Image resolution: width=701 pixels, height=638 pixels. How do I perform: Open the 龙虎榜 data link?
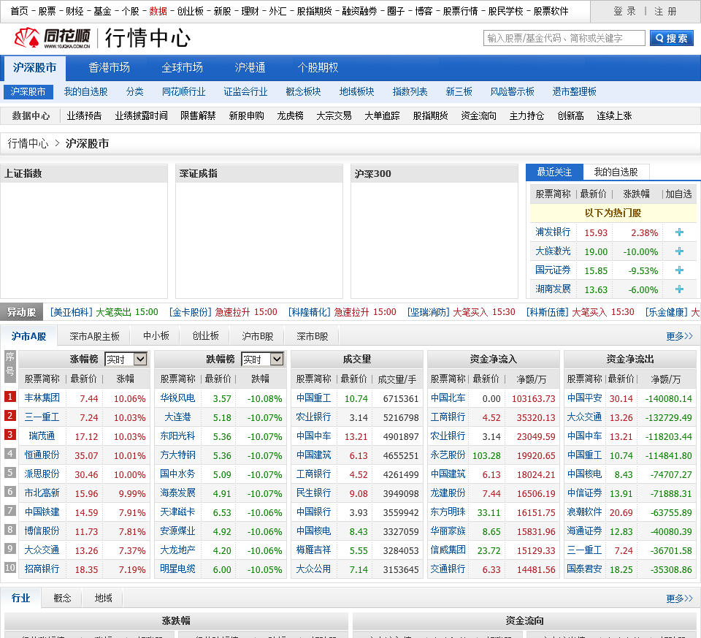tap(290, 116)
